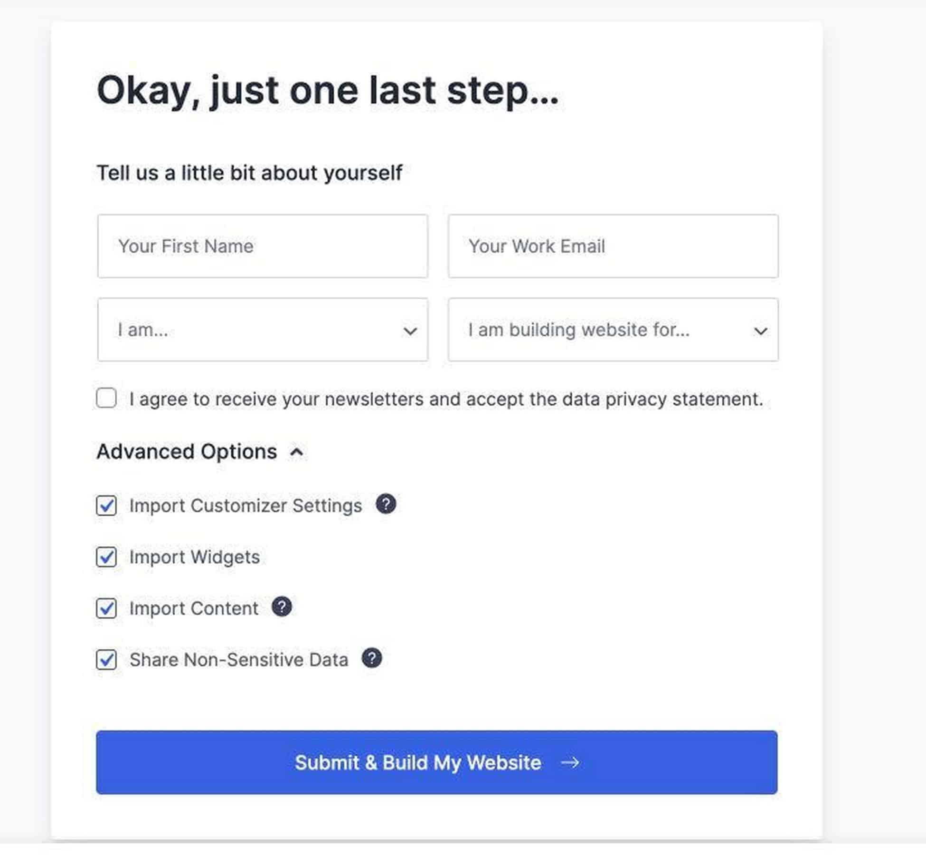Image resolution: width=926 pixels, height=863 pixels.
Task: Show help for Share Non-Sensitive Data
Action: (x=372, y=658)
